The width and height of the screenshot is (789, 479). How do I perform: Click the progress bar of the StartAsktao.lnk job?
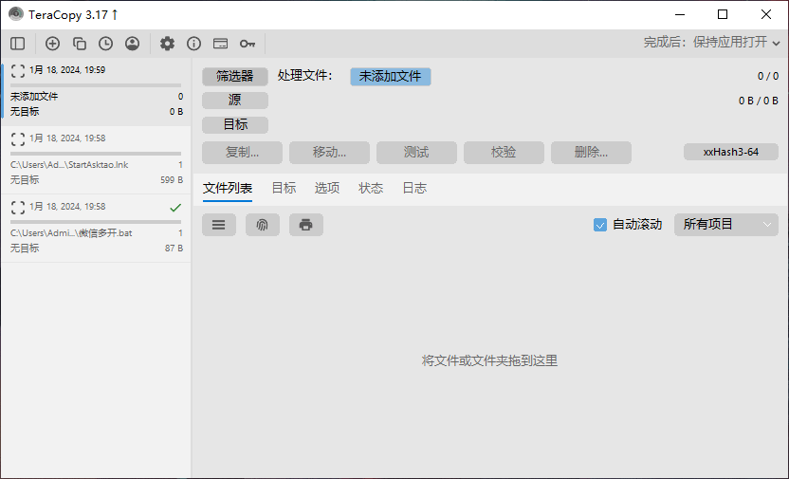coord(96,154)
